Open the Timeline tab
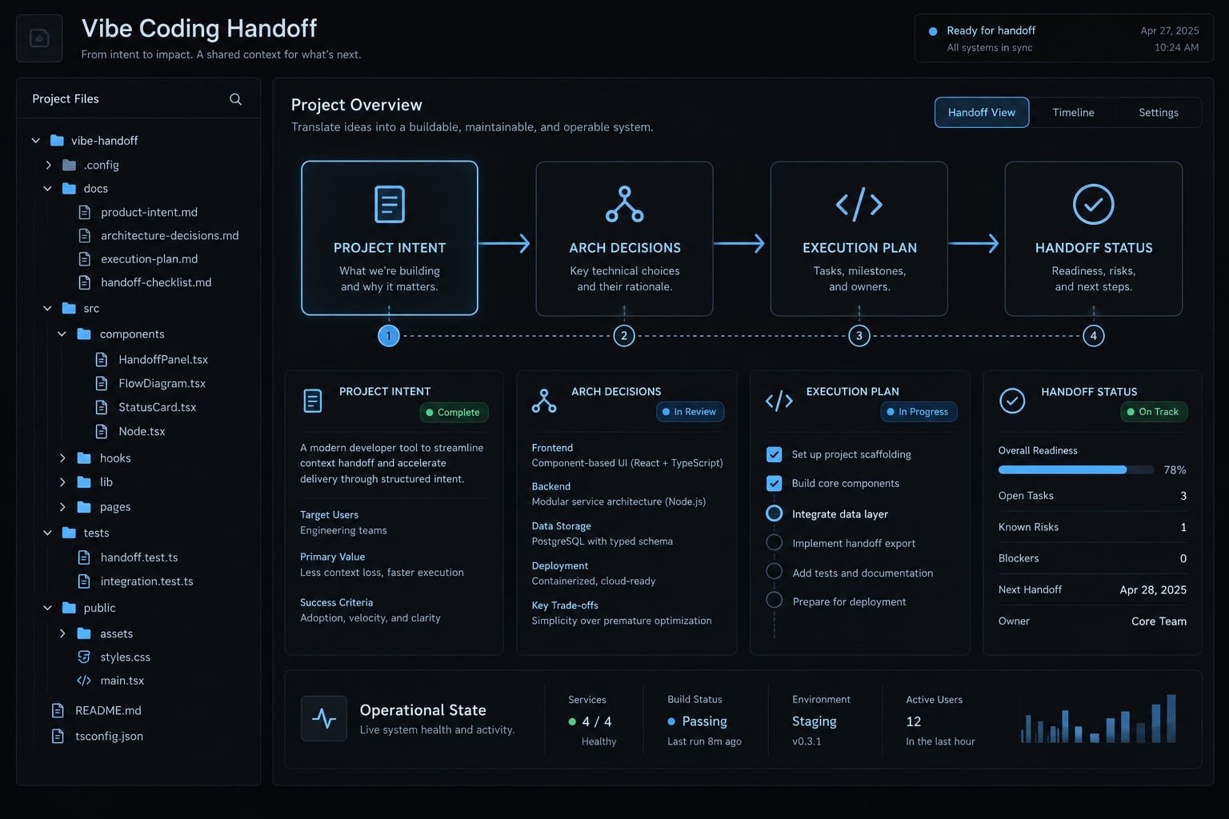The image size is (1229, 819). coord(1073,113)
